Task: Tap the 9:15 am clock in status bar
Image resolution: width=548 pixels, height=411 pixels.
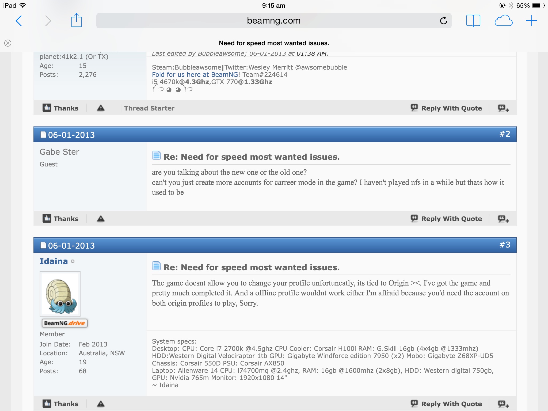Action: (273, 5)
